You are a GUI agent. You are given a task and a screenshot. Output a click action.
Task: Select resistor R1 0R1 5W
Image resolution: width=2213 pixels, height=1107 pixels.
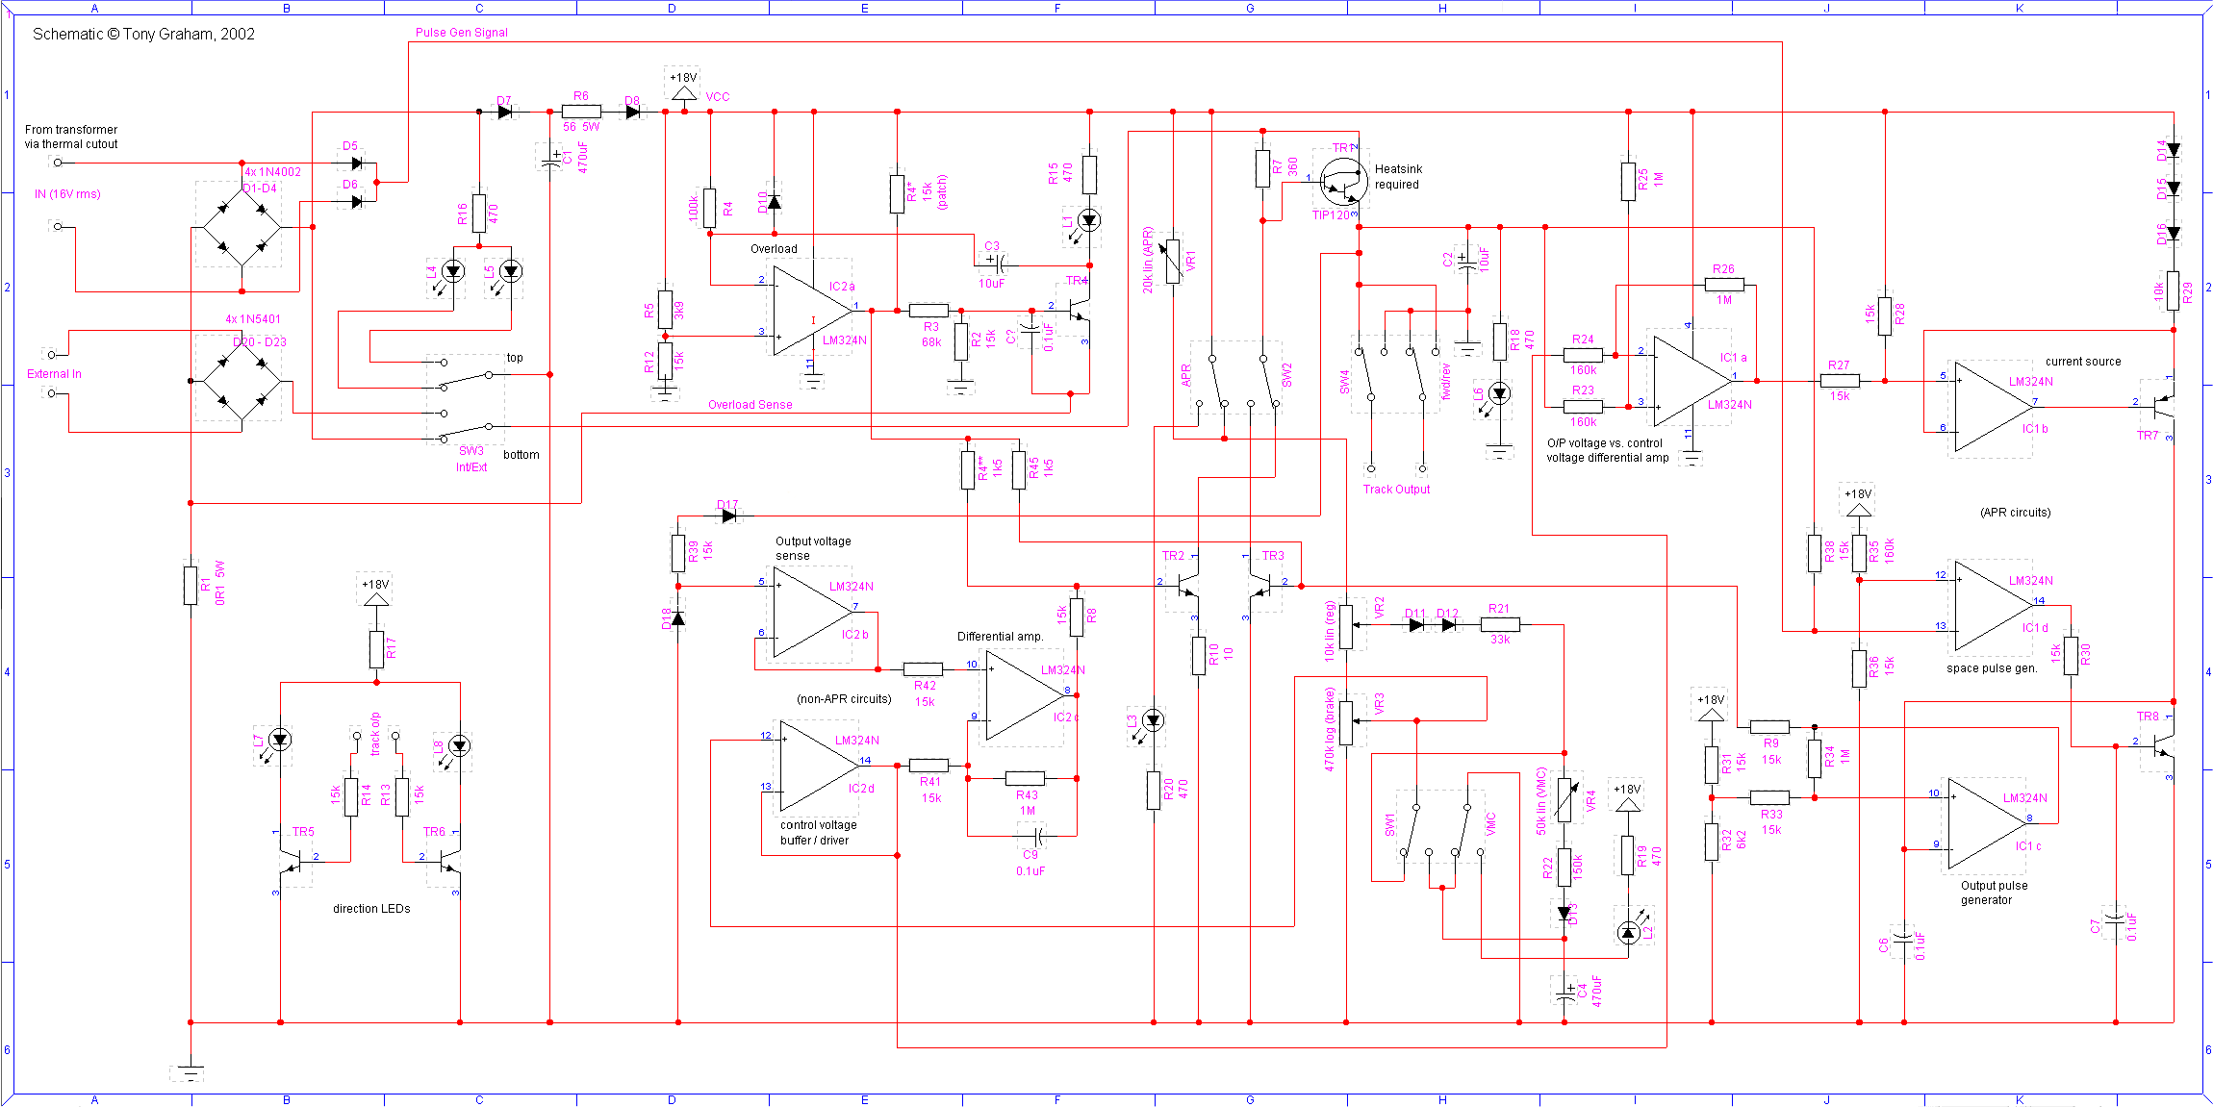191,584
